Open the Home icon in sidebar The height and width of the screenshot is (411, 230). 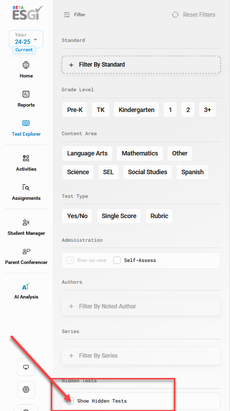tap(26, 65)
